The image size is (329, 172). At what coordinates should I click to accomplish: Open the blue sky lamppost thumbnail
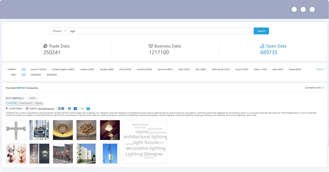click(x=110, y=154)
